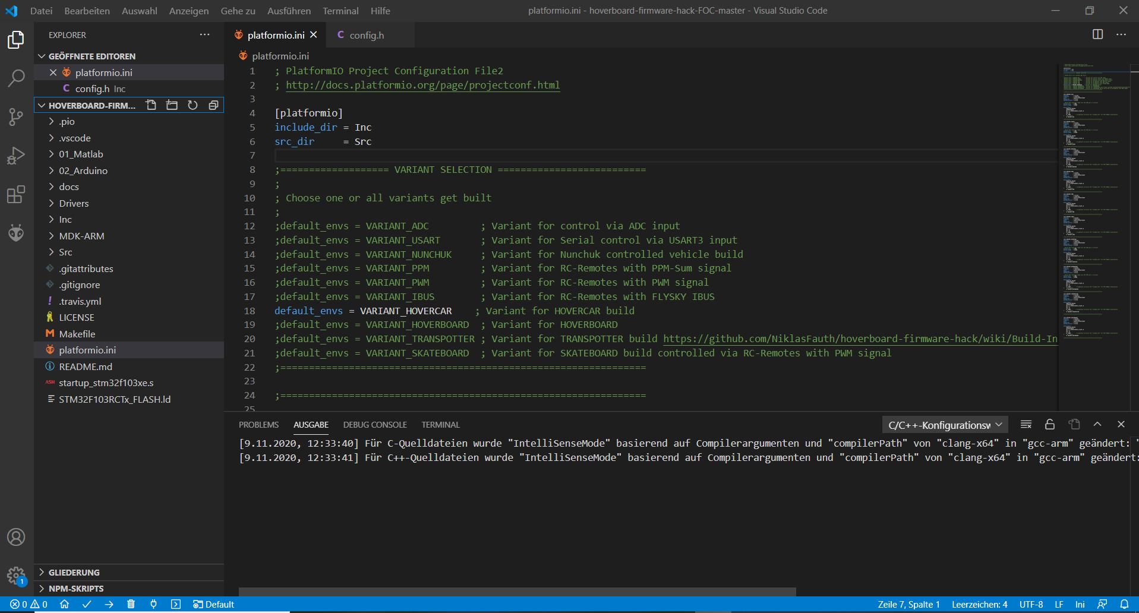The height and width of the screenshot is (613, 1139).
Task: Switch to the config.h tab
Action: (366, 35)
